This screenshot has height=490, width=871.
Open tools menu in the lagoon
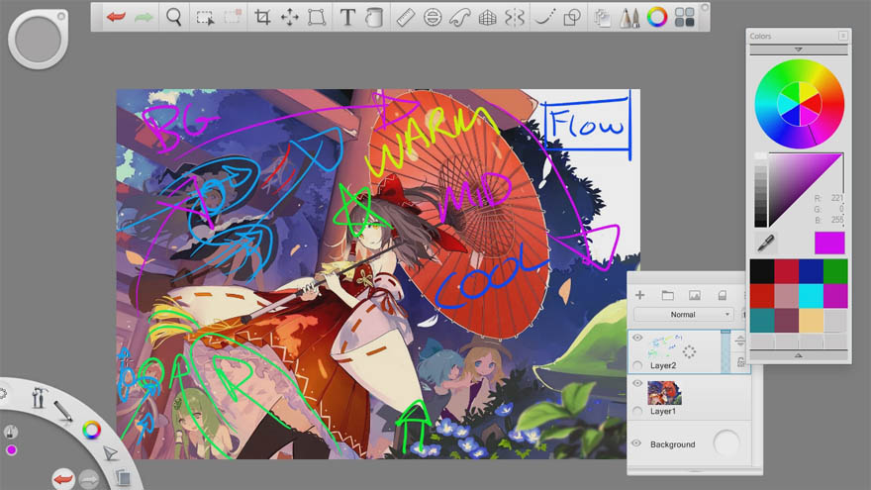[x=38, y=397]
